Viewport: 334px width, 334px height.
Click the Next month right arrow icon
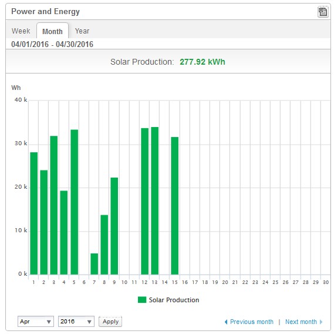tap(321, 322)
